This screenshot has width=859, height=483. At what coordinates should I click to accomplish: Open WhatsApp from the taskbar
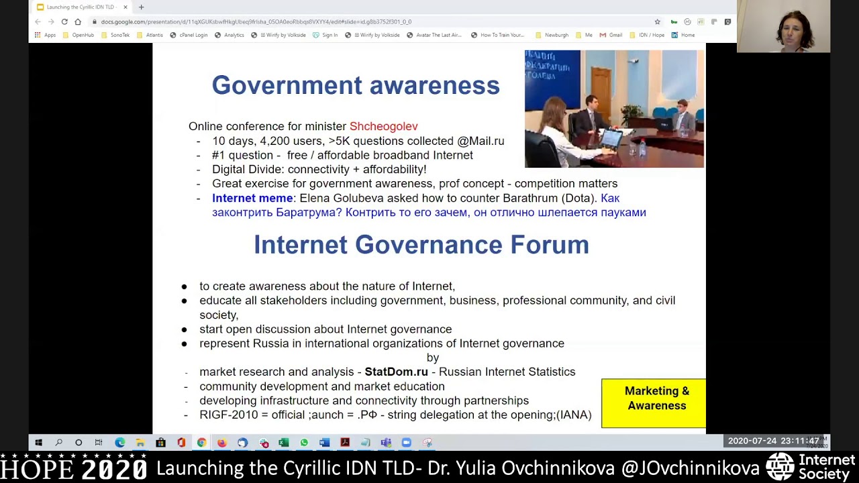(304, 442)
